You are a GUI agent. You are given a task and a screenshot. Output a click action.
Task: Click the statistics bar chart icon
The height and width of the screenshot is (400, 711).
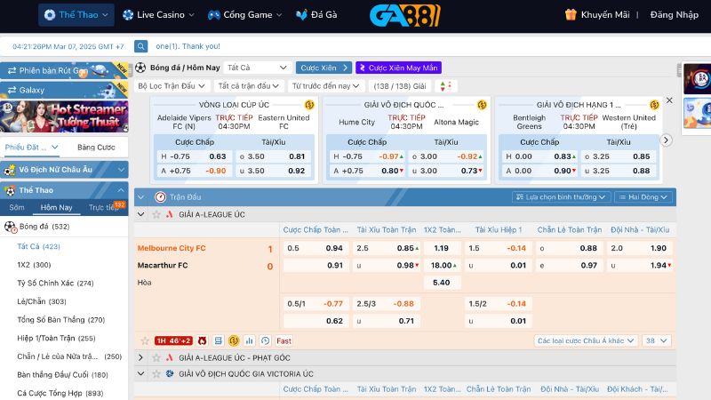click(x=250, y=340)
